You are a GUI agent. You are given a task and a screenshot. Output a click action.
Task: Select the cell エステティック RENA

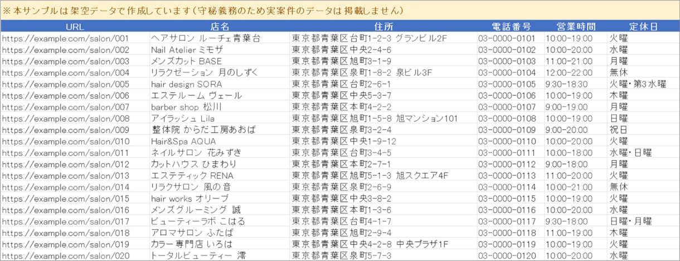[x=220, y=175]
